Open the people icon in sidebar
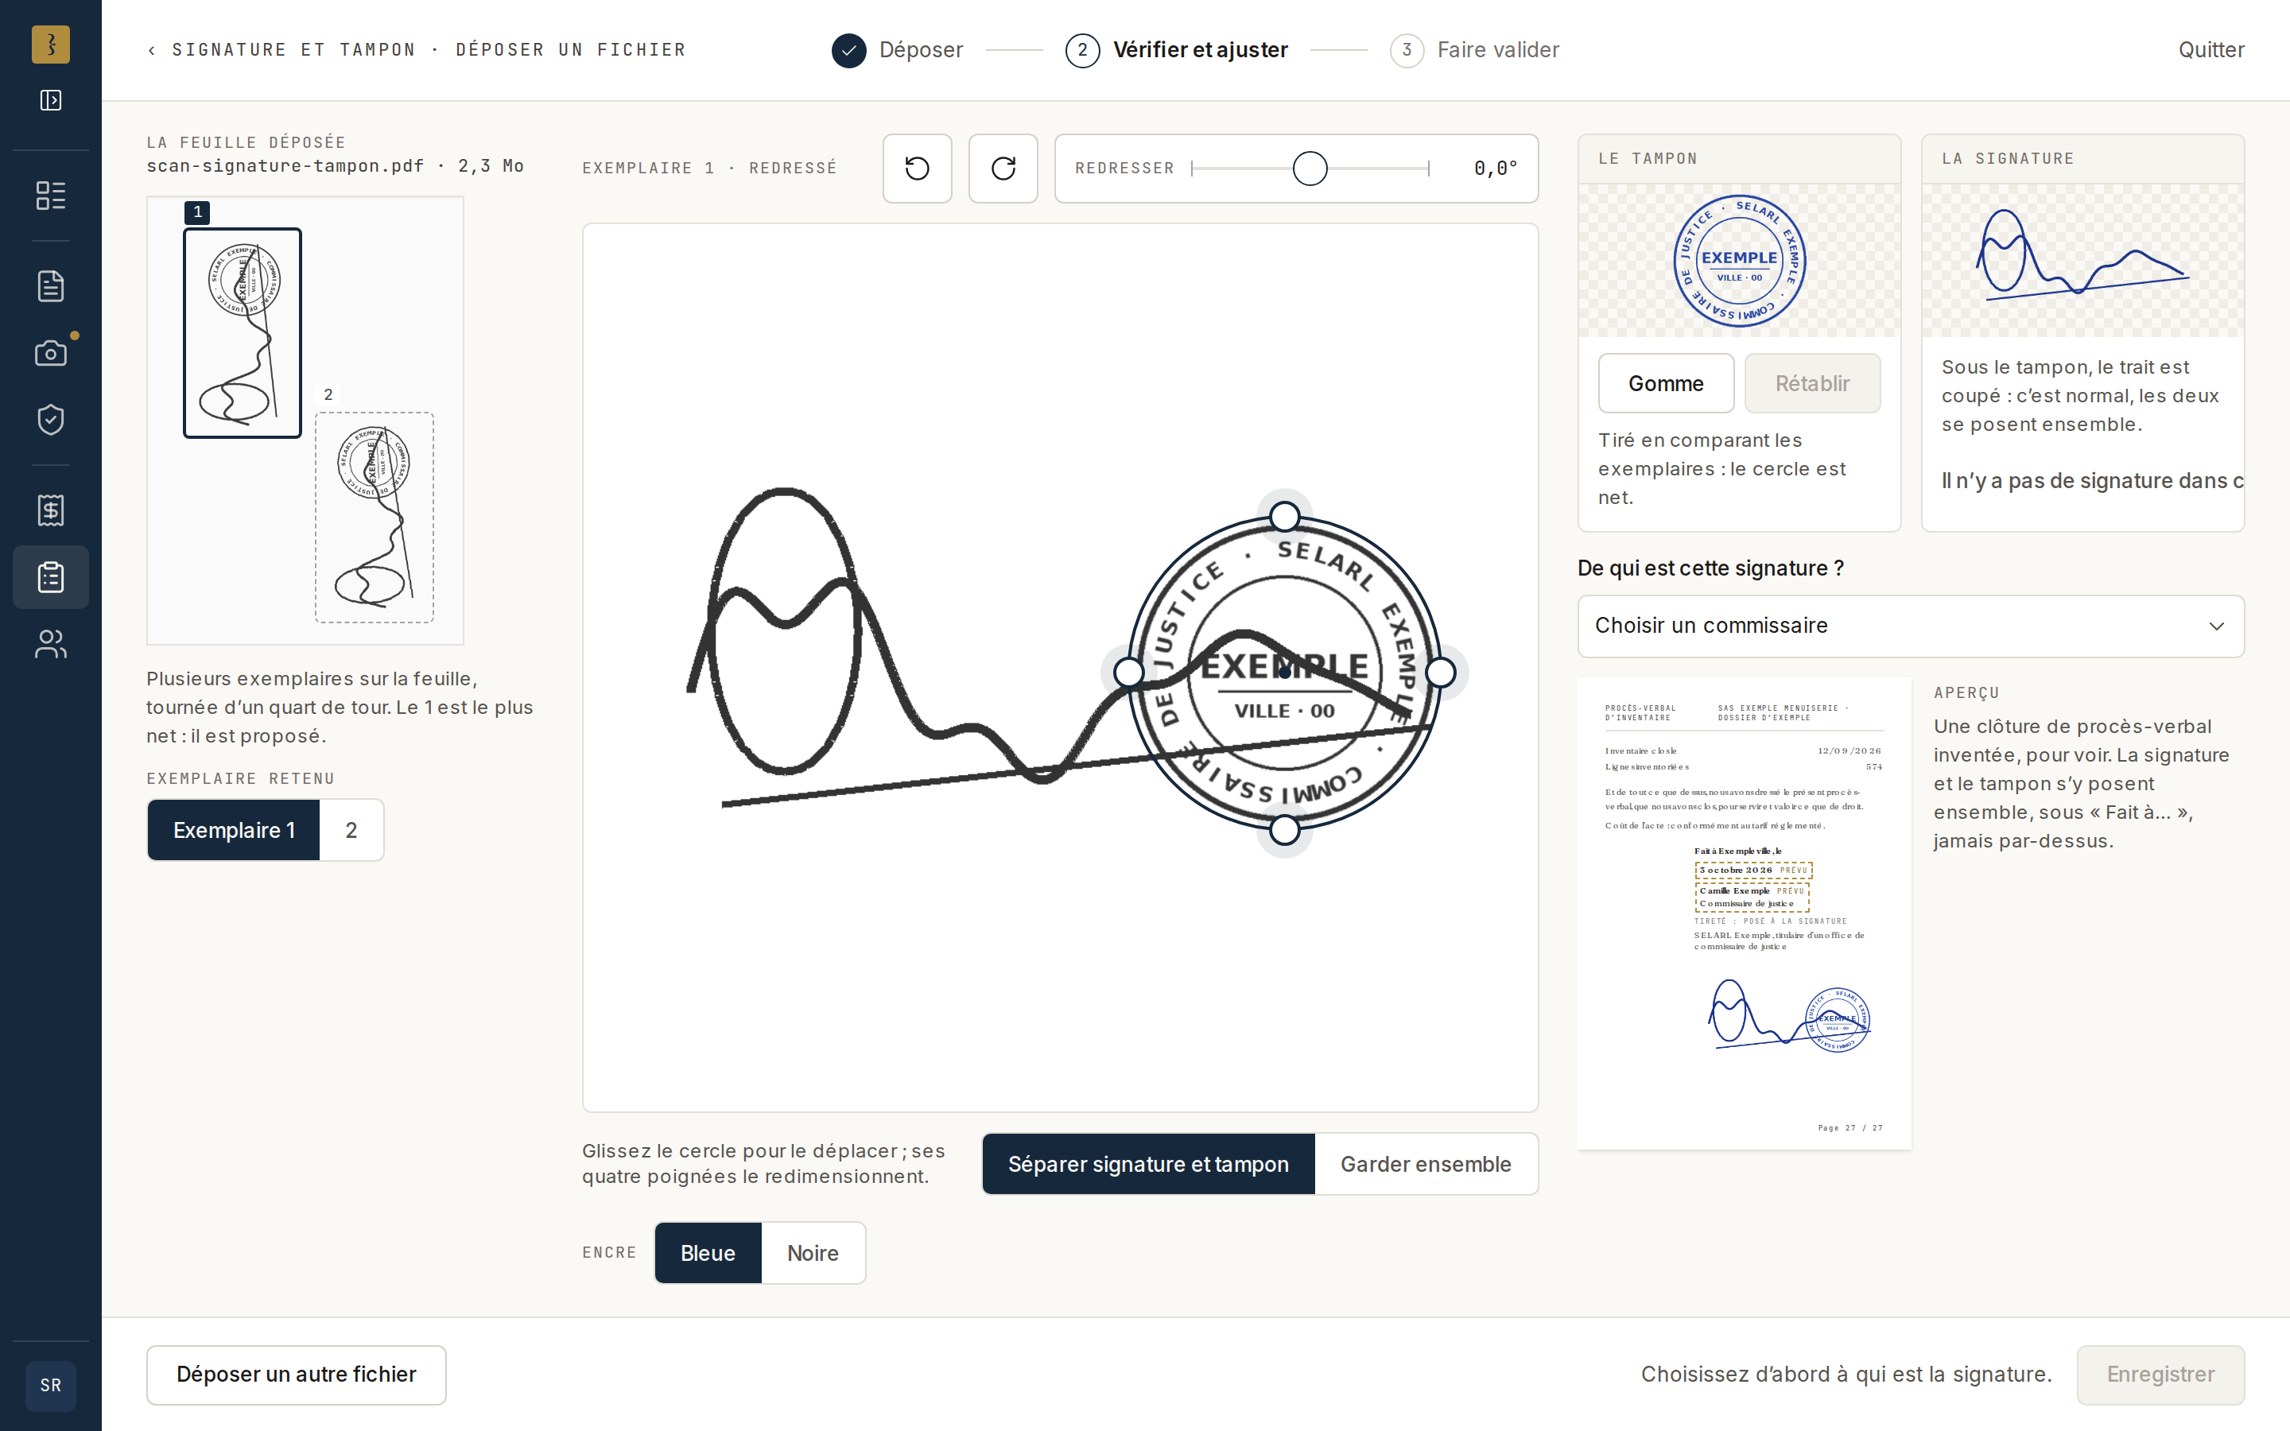Screen dimensions: 2290x1431 (50, 645)
